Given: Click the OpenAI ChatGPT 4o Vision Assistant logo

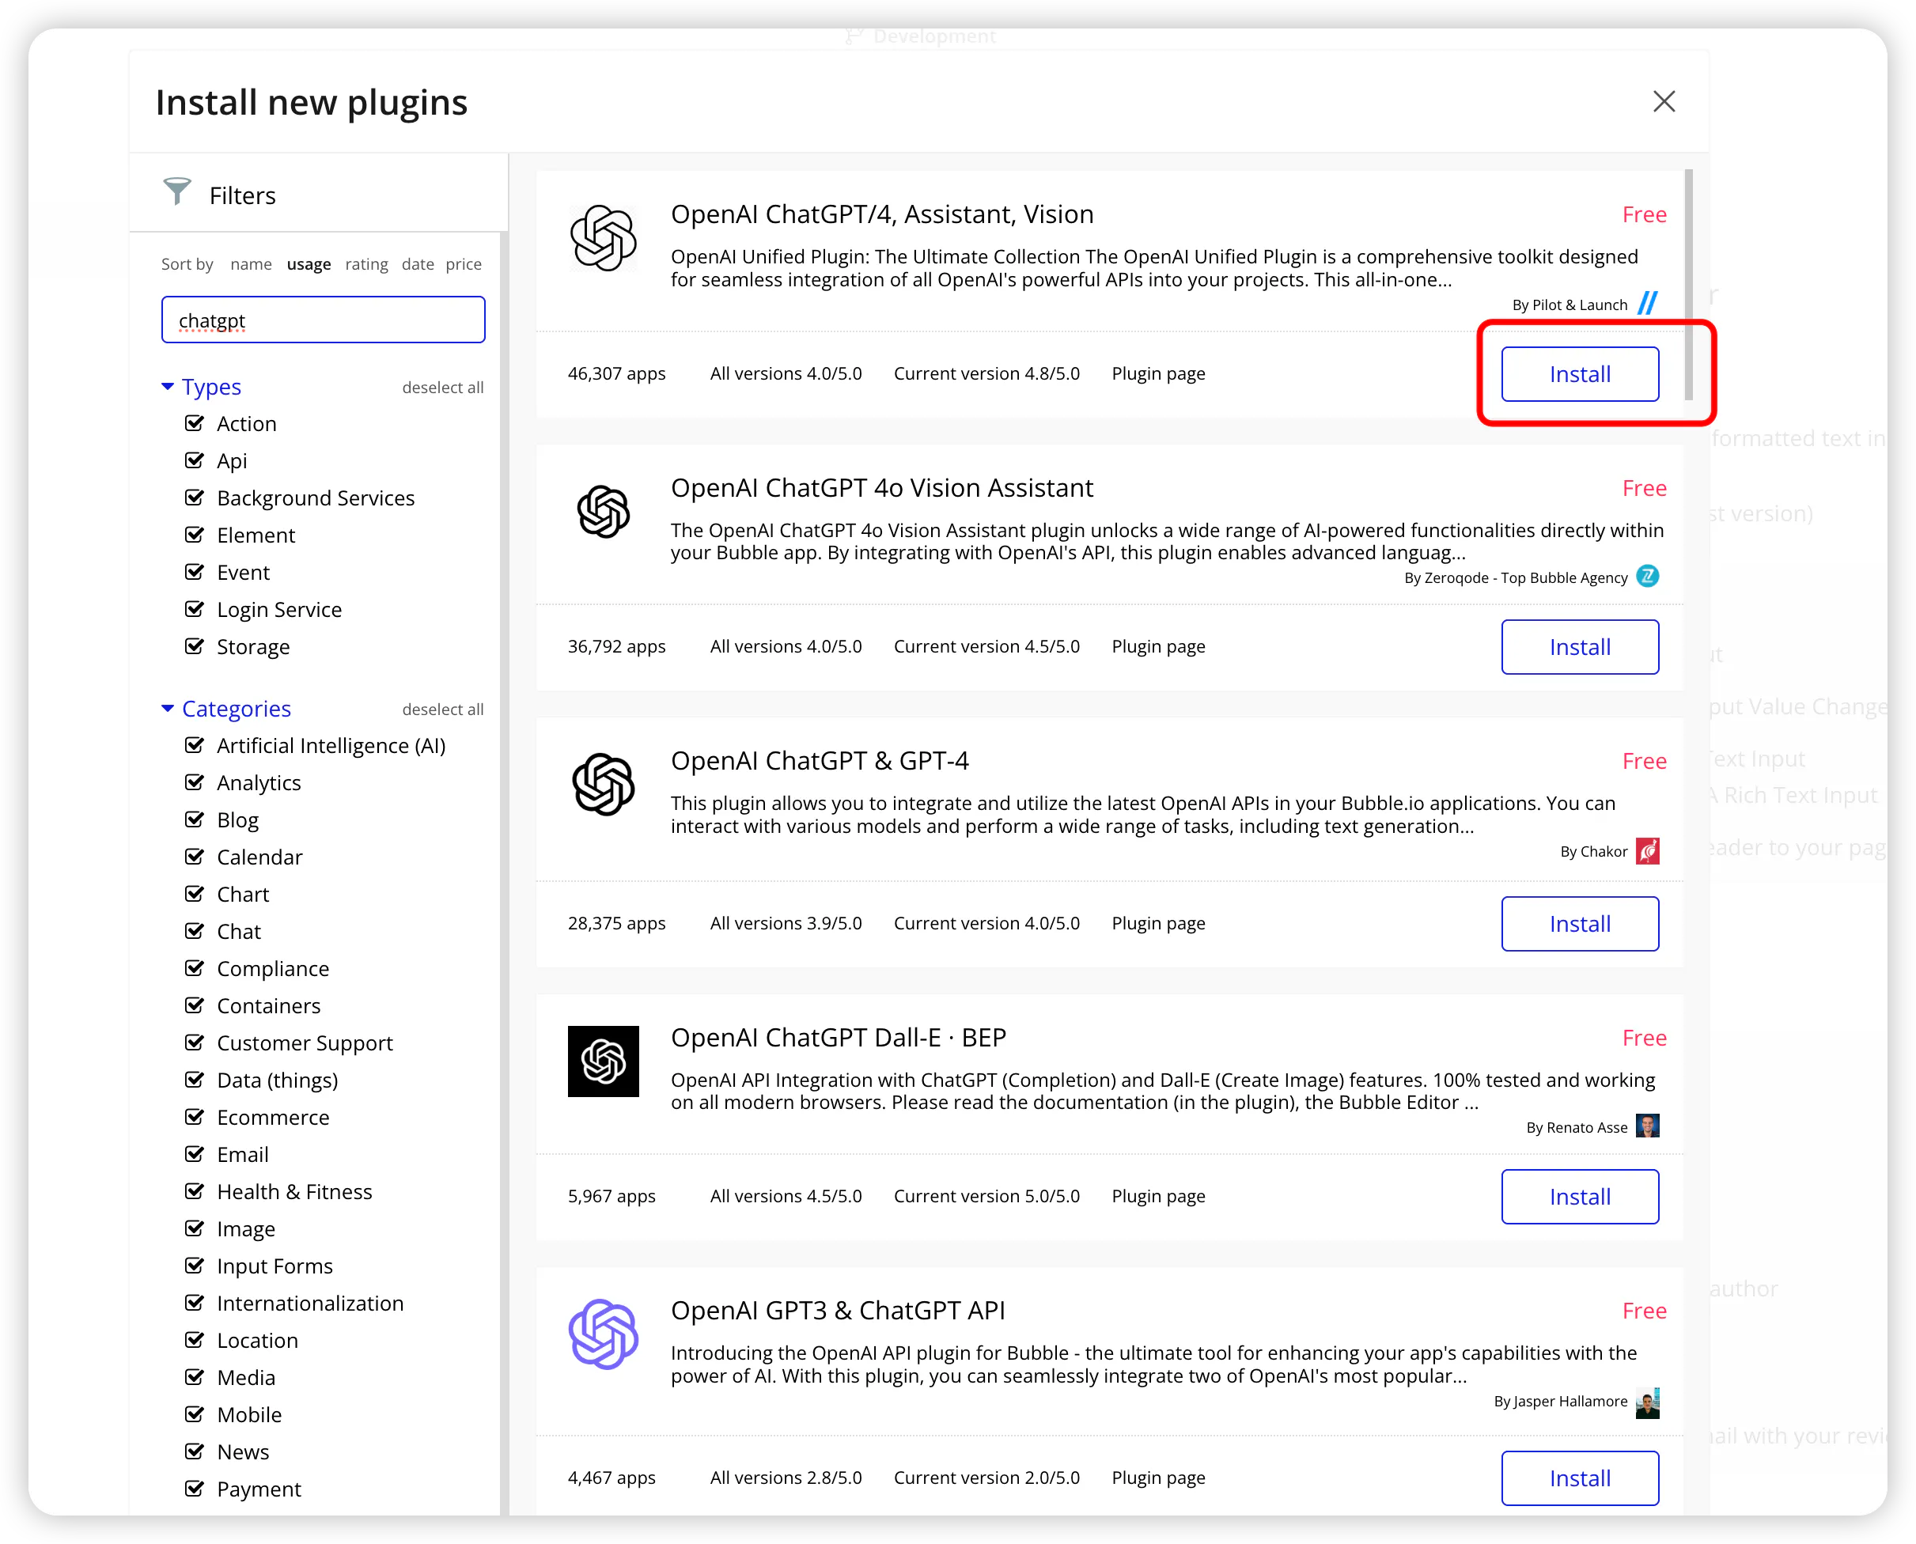Looking at the screenshot, I should click(603, 512).
